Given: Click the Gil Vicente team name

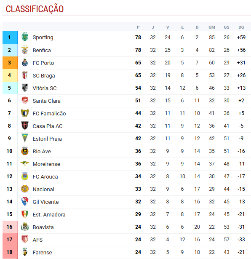Looking at the screenshot, I should (46, 202).
